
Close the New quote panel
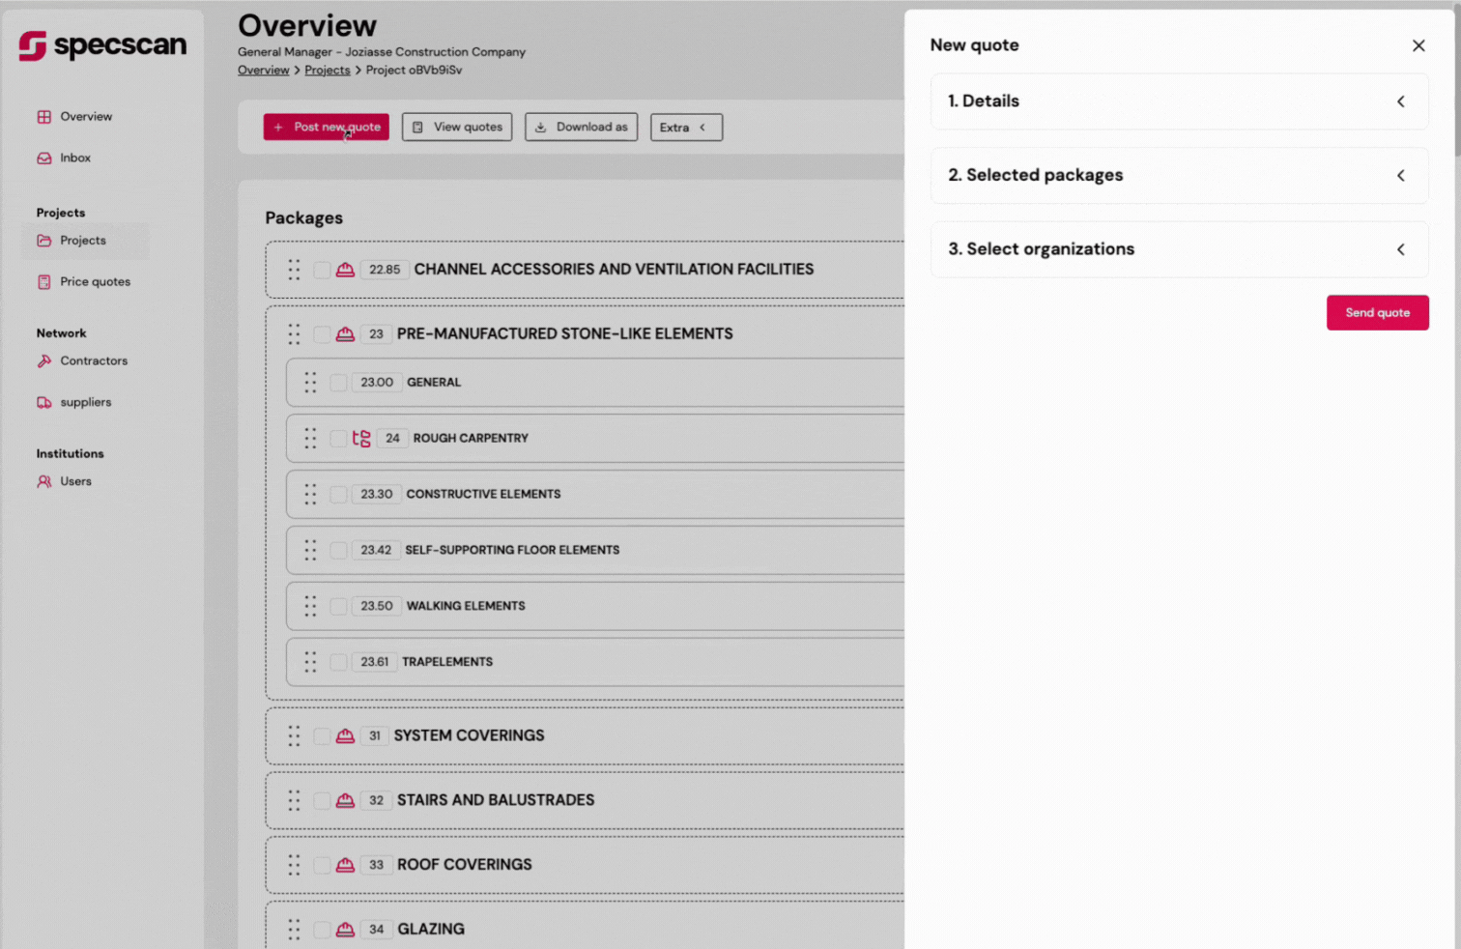1418,45
